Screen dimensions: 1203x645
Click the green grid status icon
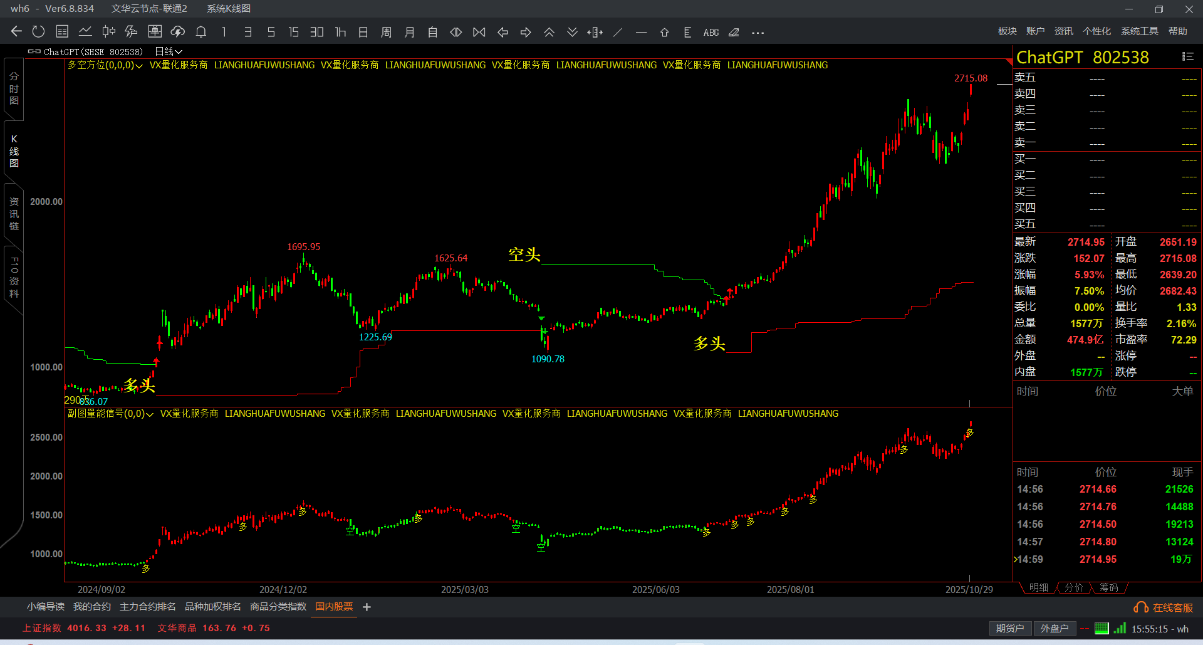(x=1101, y=628)
